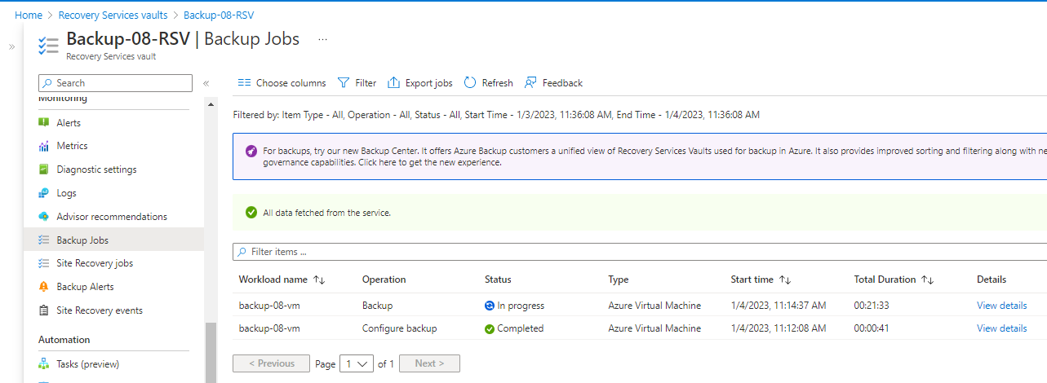
Task: View details of Configure backup job
Action: 1001,328
